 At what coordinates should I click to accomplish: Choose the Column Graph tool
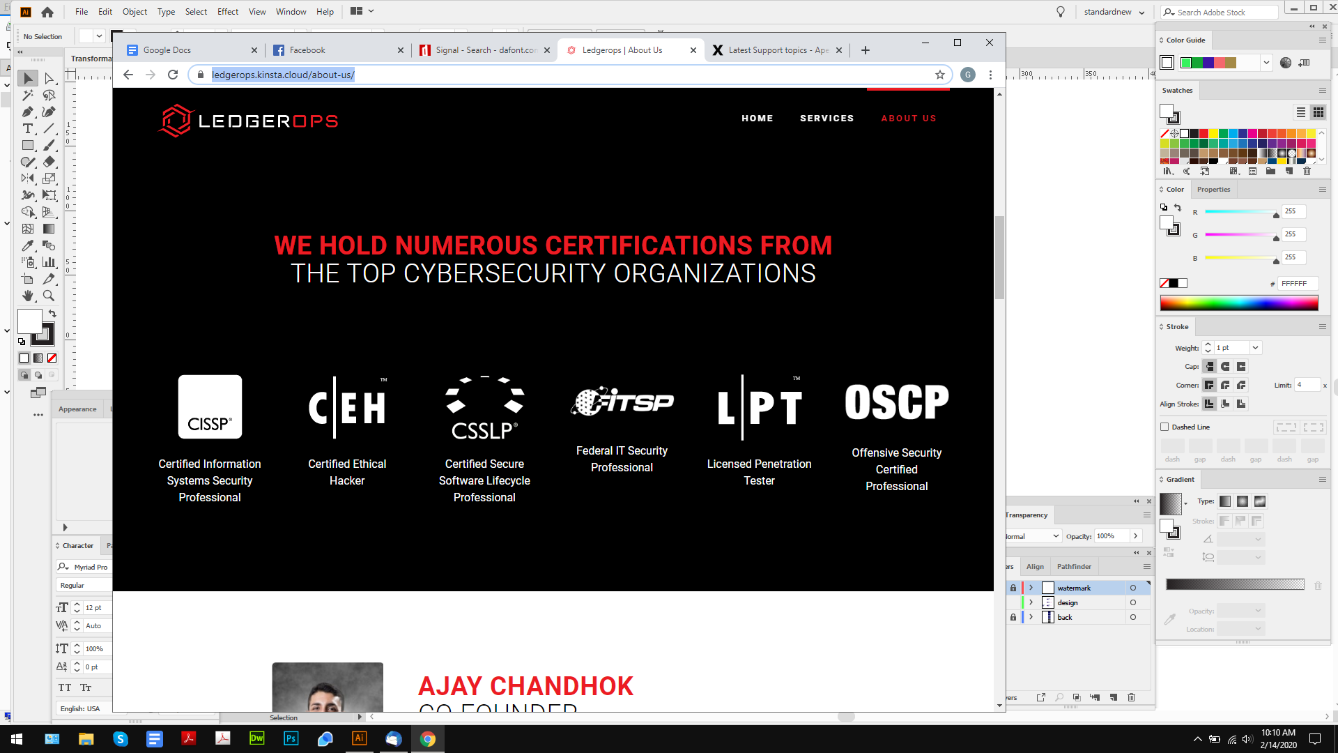tap(49, 263)
